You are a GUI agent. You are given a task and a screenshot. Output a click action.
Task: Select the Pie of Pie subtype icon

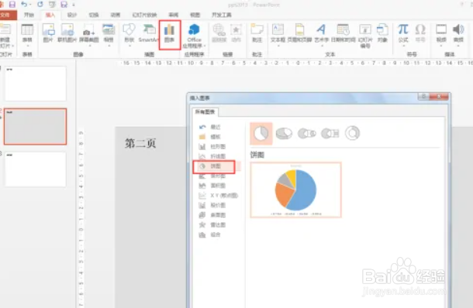[307, 133]
